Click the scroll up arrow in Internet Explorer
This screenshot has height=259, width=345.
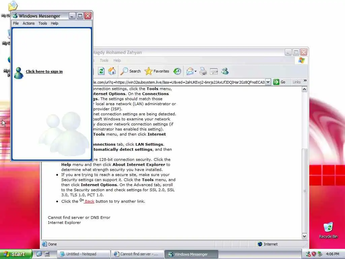coord(305,89)
